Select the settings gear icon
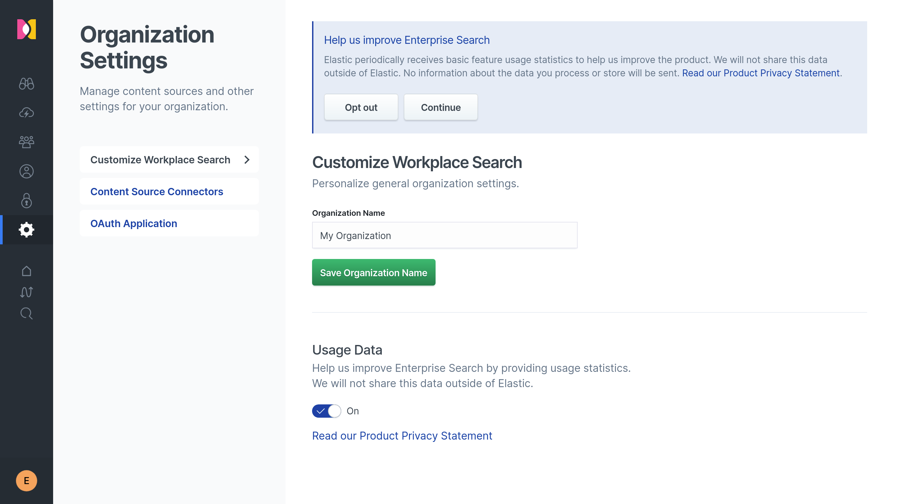Image resolution: width=907 pixels, height=504 pixels. pyautogui.click(x=27, y=230)
